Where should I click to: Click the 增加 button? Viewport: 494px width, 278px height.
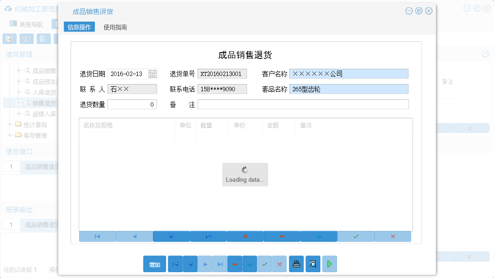pyautogui.click(x=154, y=264)
